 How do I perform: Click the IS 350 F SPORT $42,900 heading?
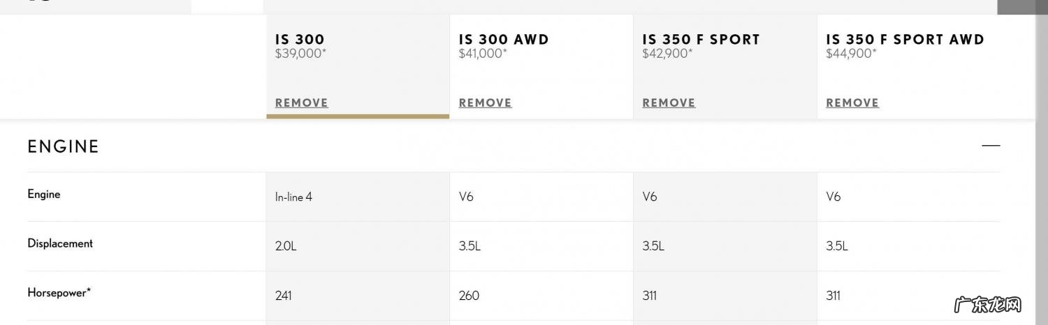click(x=701, y=40)
